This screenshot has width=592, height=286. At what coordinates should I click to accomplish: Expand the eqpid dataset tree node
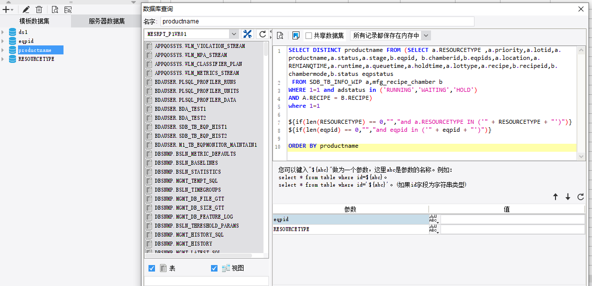(3, 41)
